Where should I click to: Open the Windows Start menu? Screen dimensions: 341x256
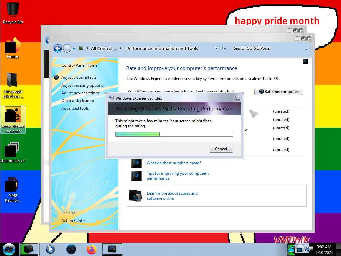click(x=9, y=249)
